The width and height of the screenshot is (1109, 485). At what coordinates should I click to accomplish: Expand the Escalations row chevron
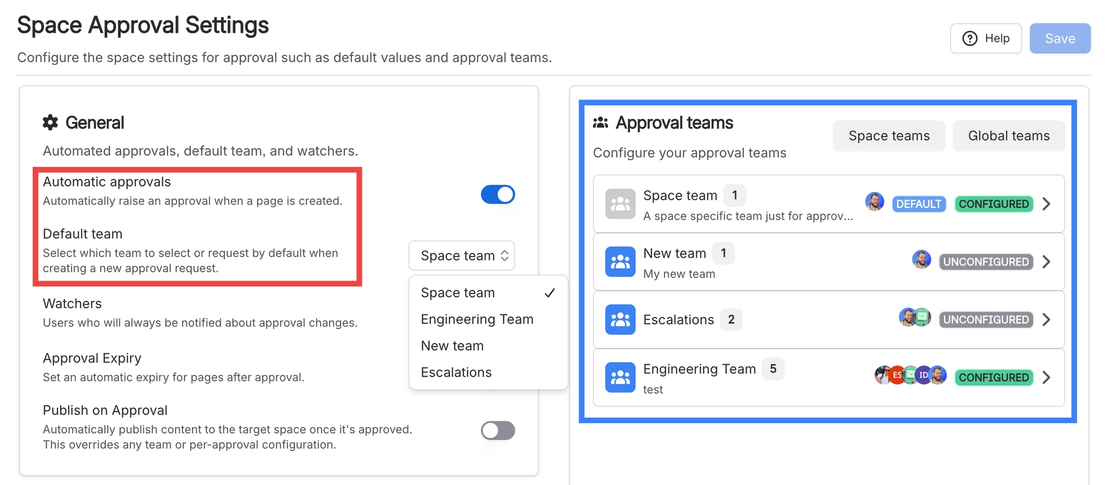click(1046, 319)
